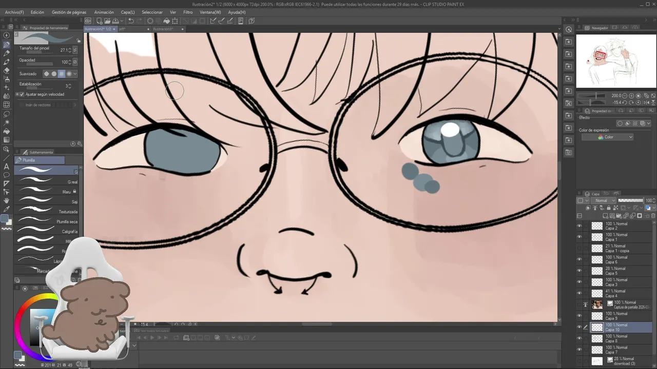
Task: Adjust layer opacity slider
Action: (630, 200)
